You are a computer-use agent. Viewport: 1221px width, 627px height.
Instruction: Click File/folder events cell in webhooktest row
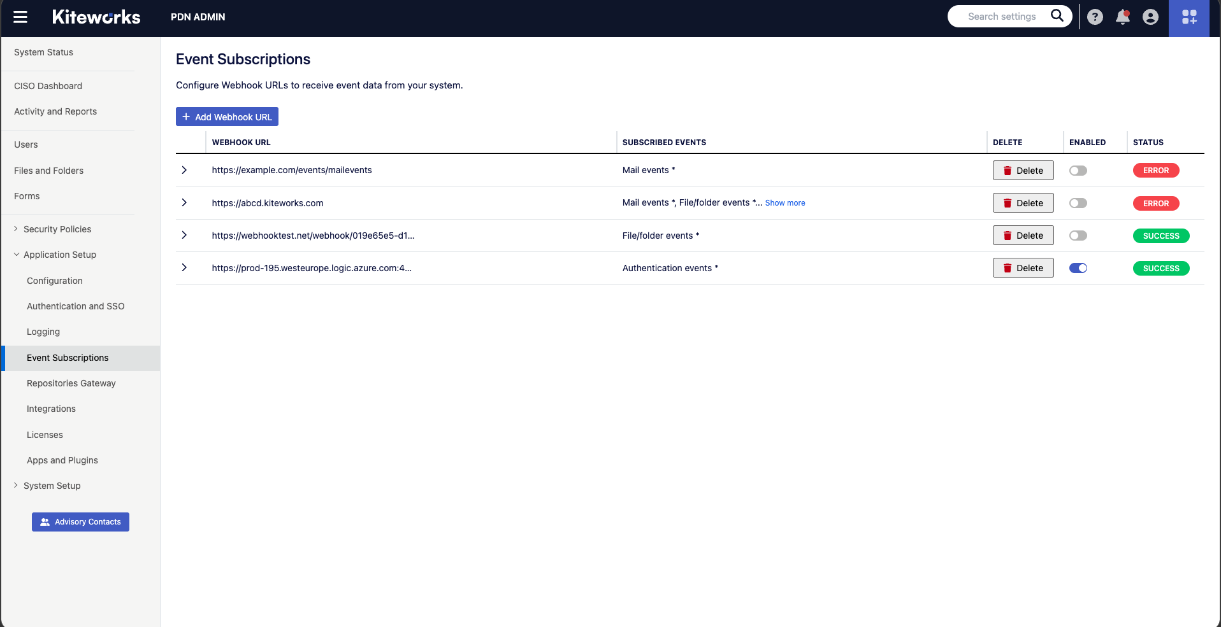coord(661,236)
